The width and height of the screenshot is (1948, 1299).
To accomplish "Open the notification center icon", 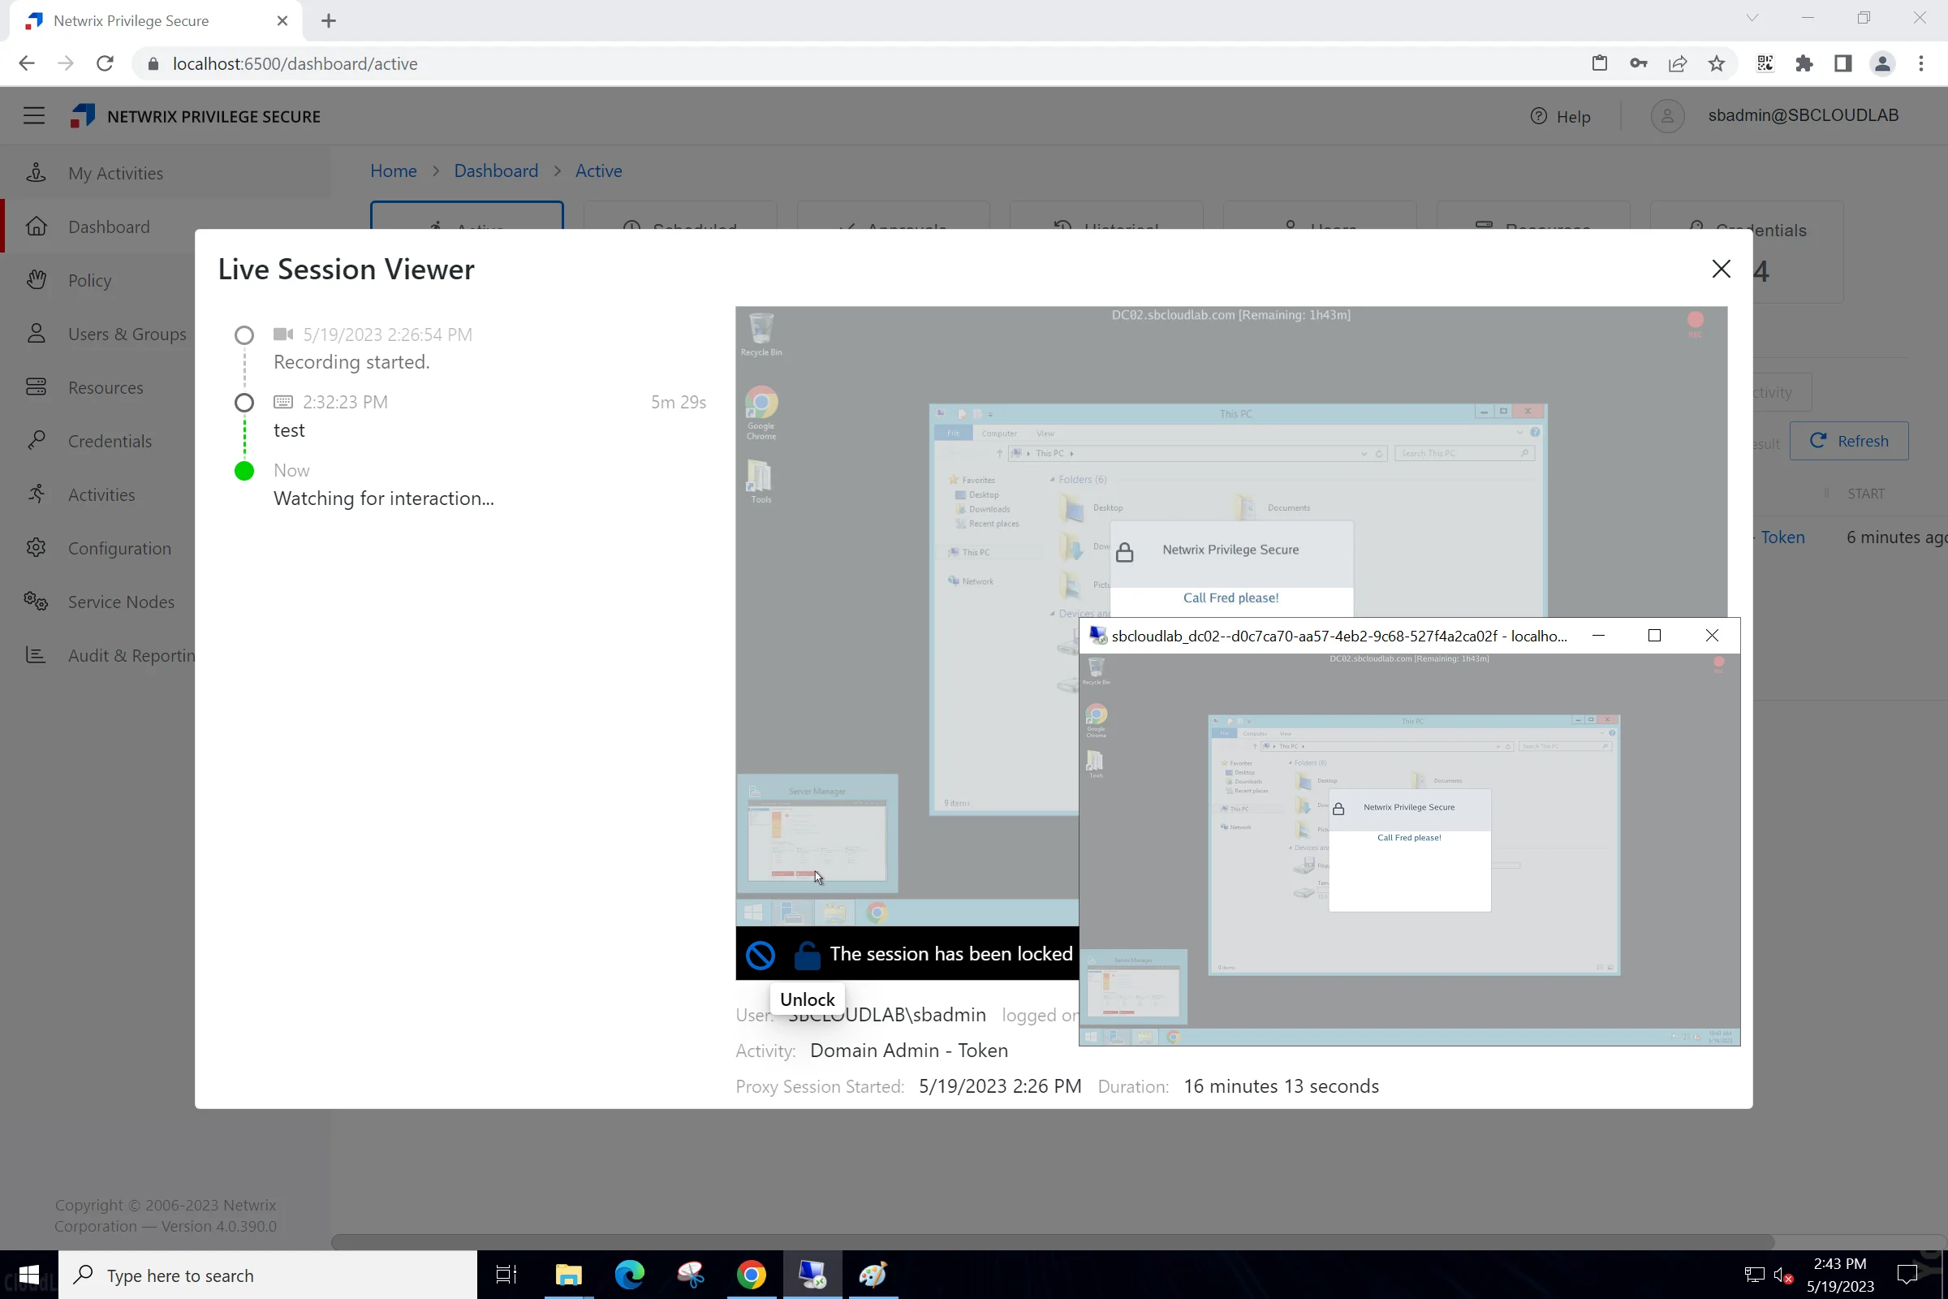I will 1907,1275.
